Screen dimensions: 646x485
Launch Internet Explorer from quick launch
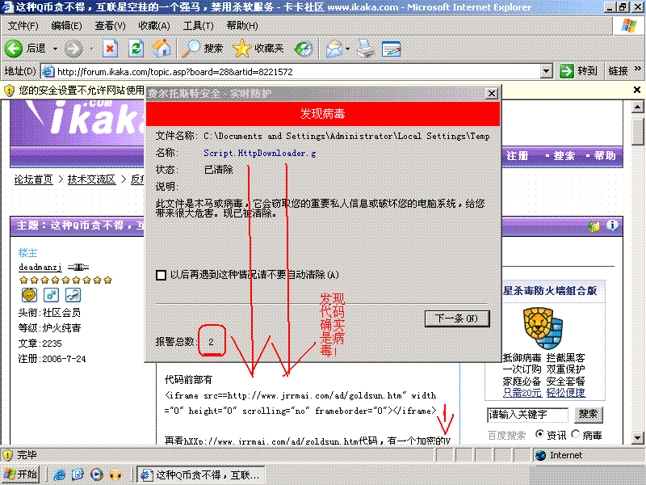point(59,474)
